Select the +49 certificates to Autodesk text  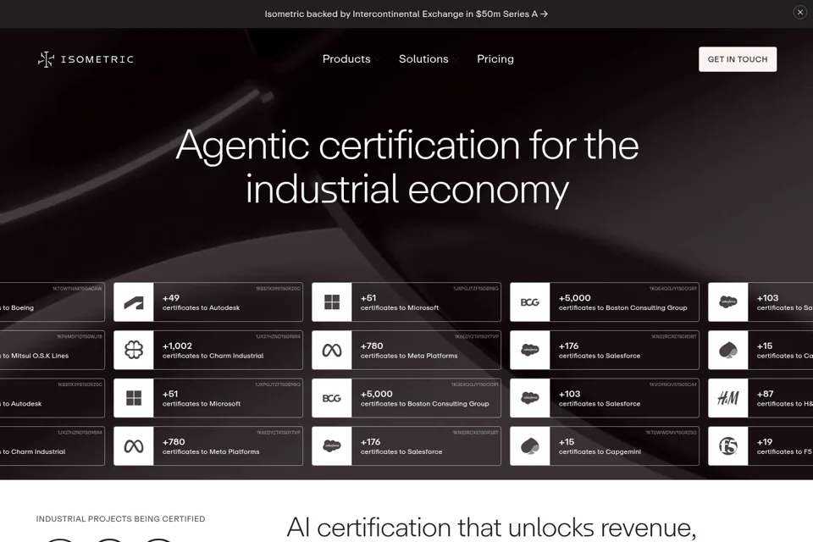tap(202, 302)
